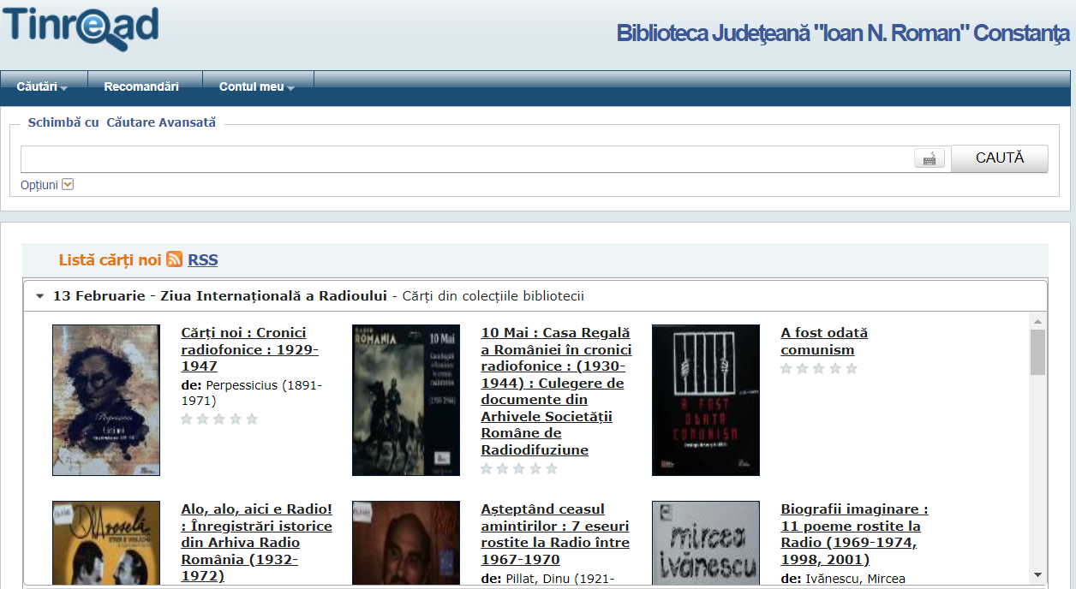Click the Opțiuni label

(39, 185)
